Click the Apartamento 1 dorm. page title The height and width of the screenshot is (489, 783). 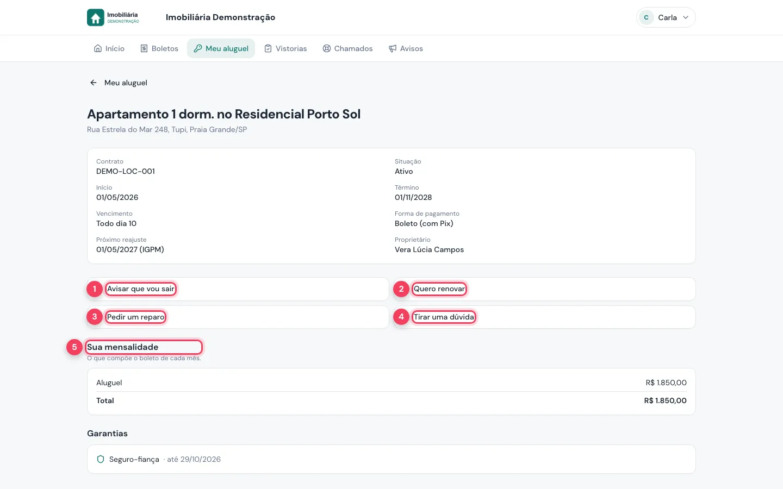pos(223,114)
